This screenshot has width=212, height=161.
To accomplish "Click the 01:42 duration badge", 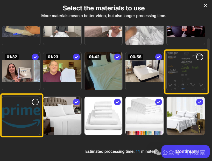I will [94, 57].
